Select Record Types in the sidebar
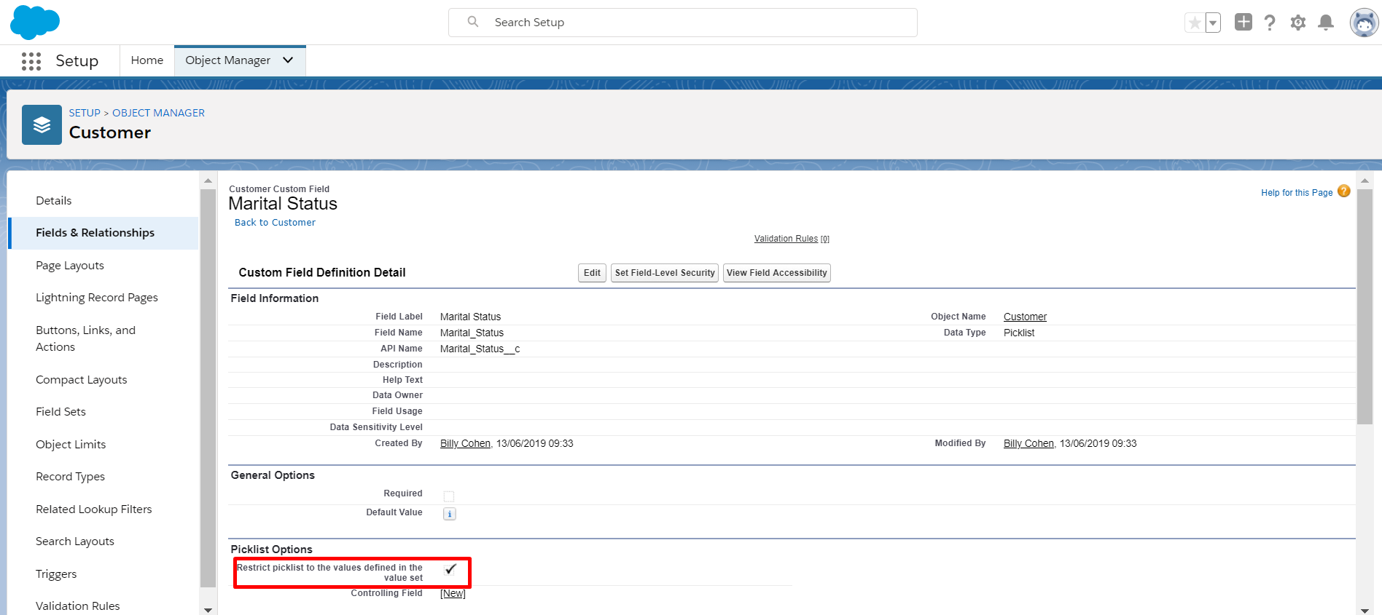Screen dimensions: 1382x615 pyautogui.click(x=70, y=477)
